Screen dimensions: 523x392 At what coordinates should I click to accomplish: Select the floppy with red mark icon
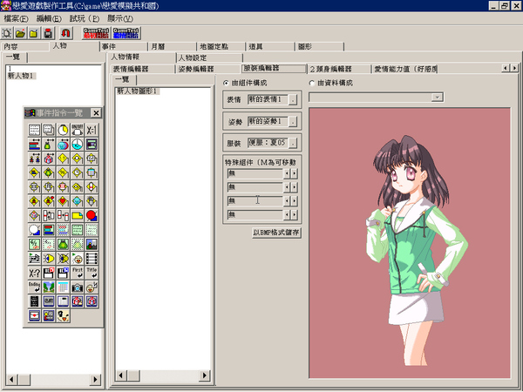pyautogui.click(x=48, y=273)
